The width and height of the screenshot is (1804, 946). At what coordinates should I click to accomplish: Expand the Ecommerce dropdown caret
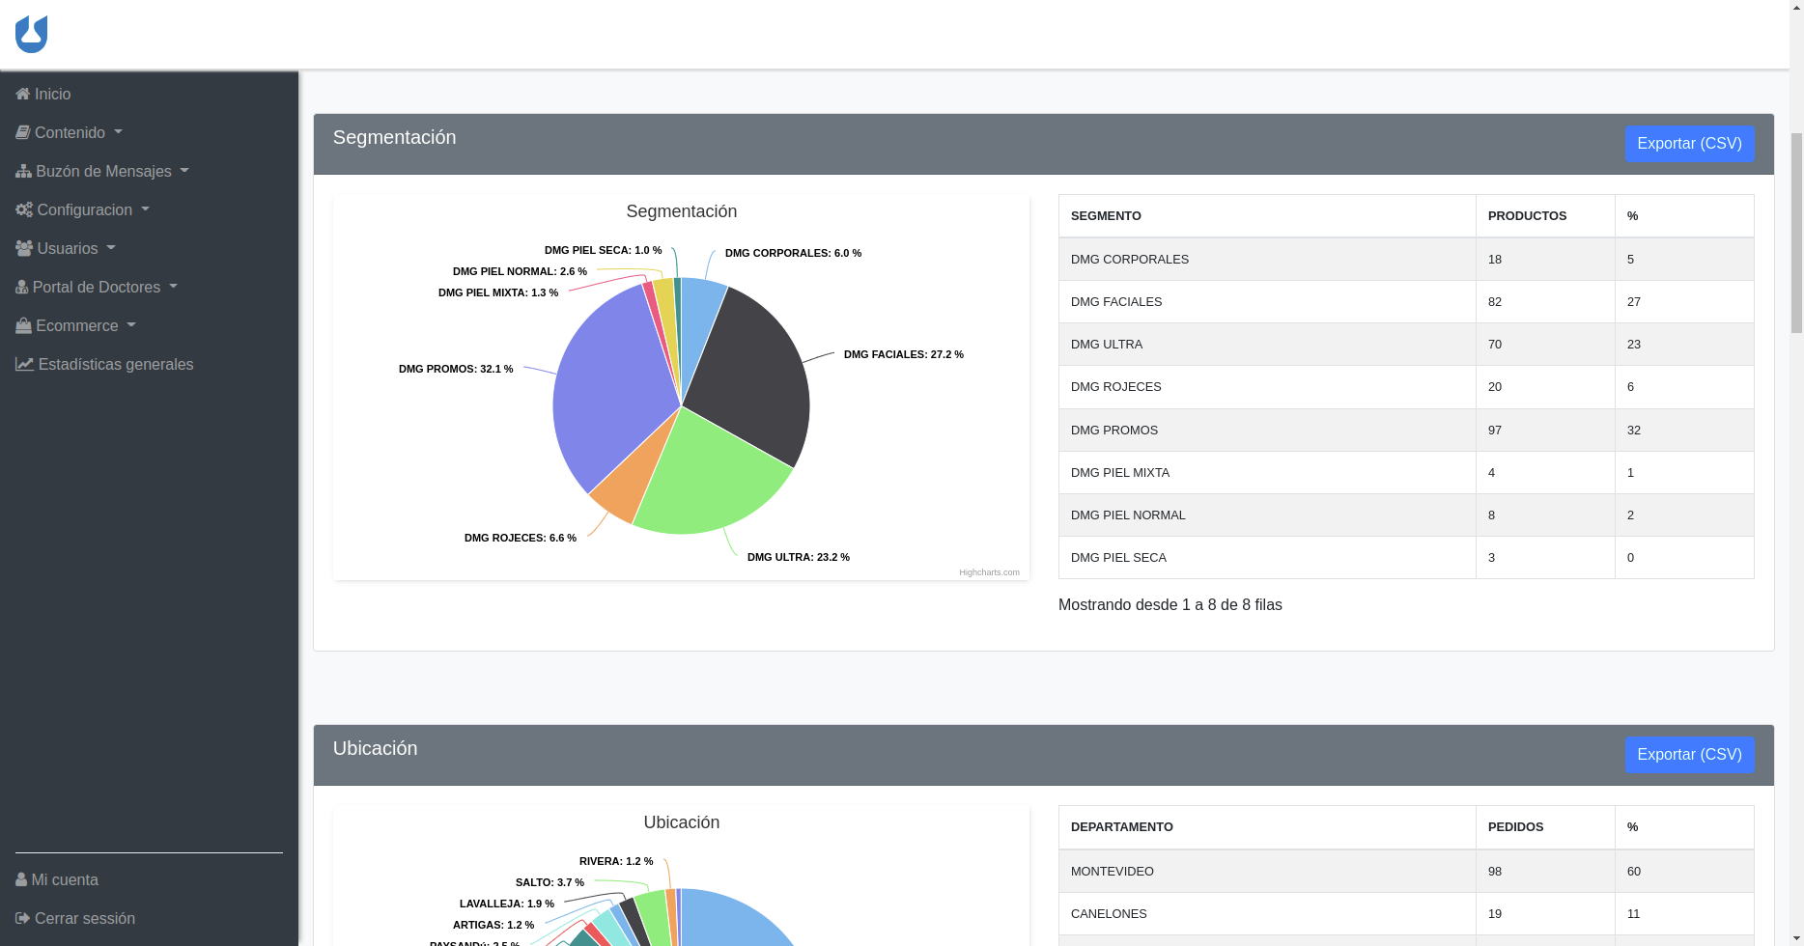coord(131,325)
